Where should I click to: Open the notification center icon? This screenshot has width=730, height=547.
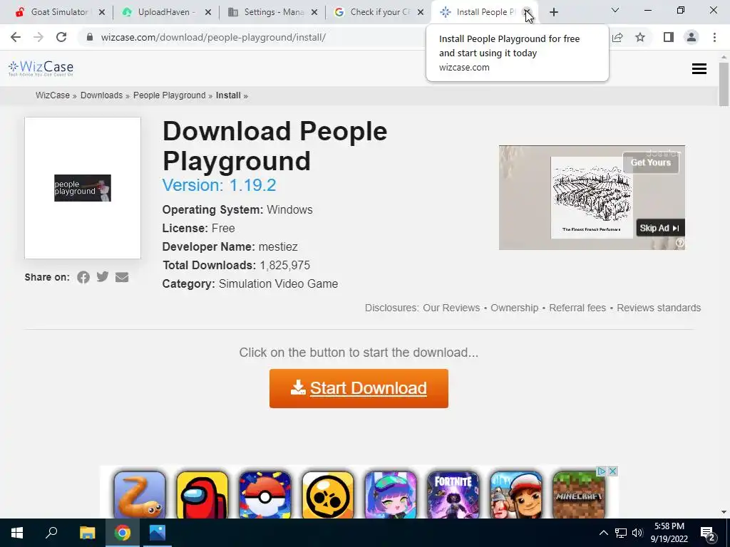pos(708,533)
